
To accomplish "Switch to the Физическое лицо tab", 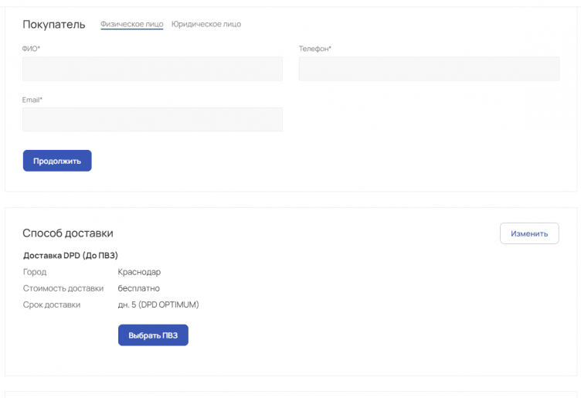I will pos(131,24).
